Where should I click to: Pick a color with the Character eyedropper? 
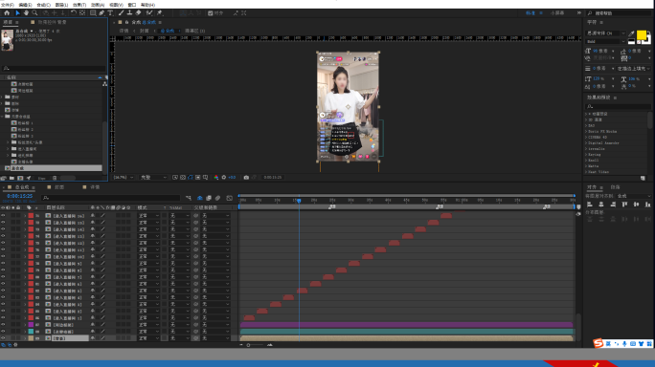tap(632, 33)
